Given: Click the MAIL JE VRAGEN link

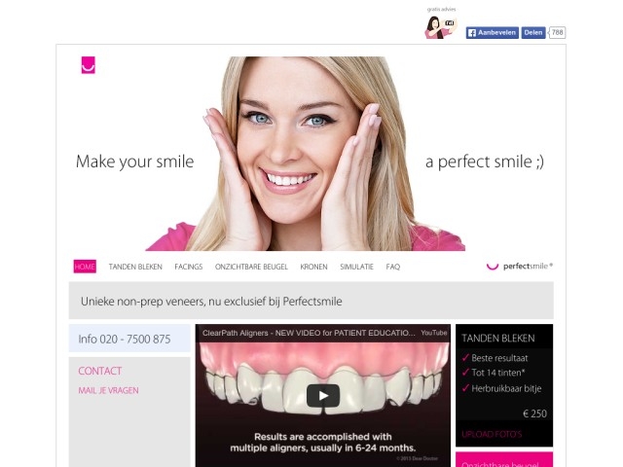Looking at the screenshot, I should pos(108,391).
